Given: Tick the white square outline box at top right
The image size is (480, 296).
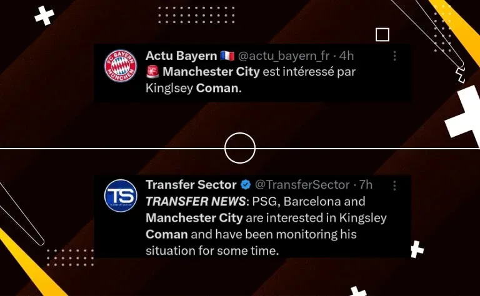Looking at the screenshot, I should [x=382, y=34].
